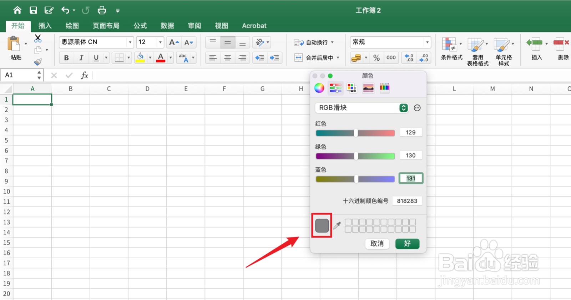The image size is (571, 300).
Task: Pick color with eyedropper tool
Action: [337, 225]
